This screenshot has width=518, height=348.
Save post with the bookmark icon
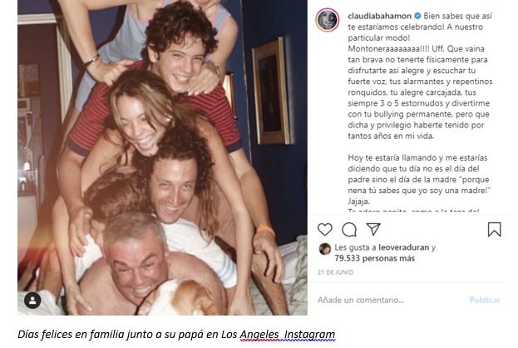[x=494, y=229]
